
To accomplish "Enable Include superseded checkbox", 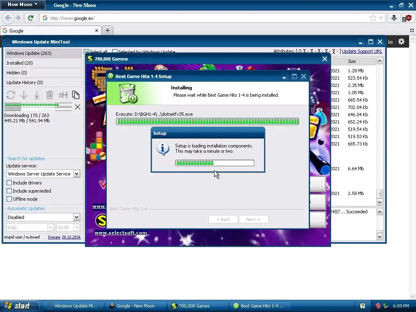I will tap(9, 191).
